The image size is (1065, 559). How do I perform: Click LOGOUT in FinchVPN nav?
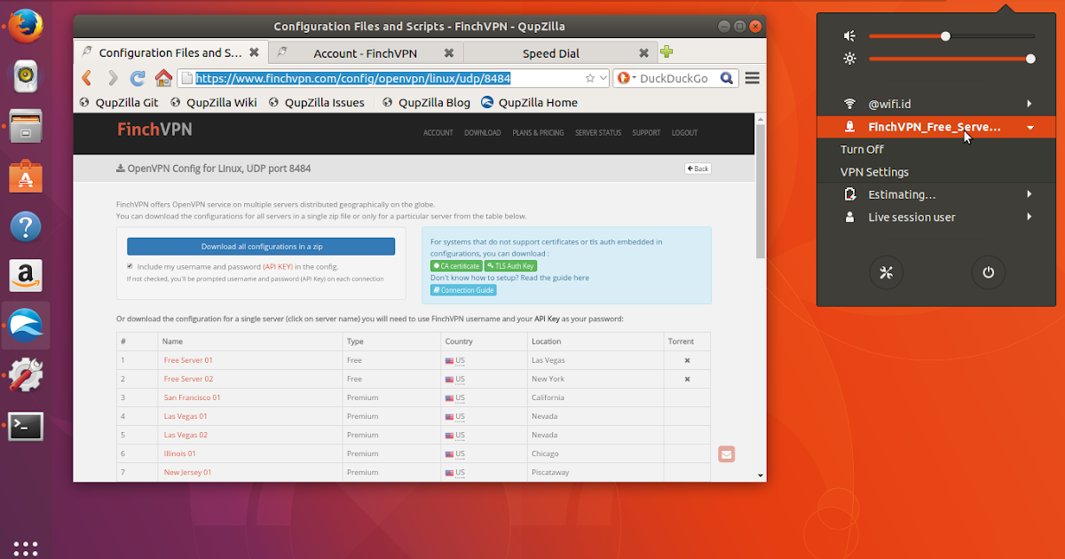click(x=684, y=133)
